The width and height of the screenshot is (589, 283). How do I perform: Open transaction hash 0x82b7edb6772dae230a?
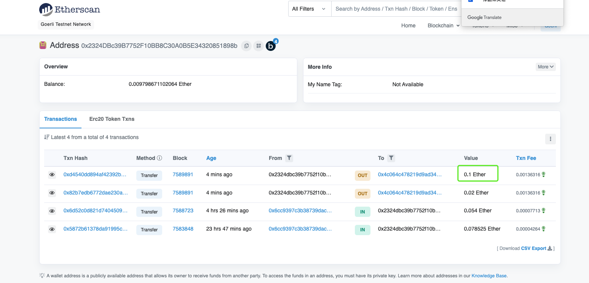click(96, 193)
